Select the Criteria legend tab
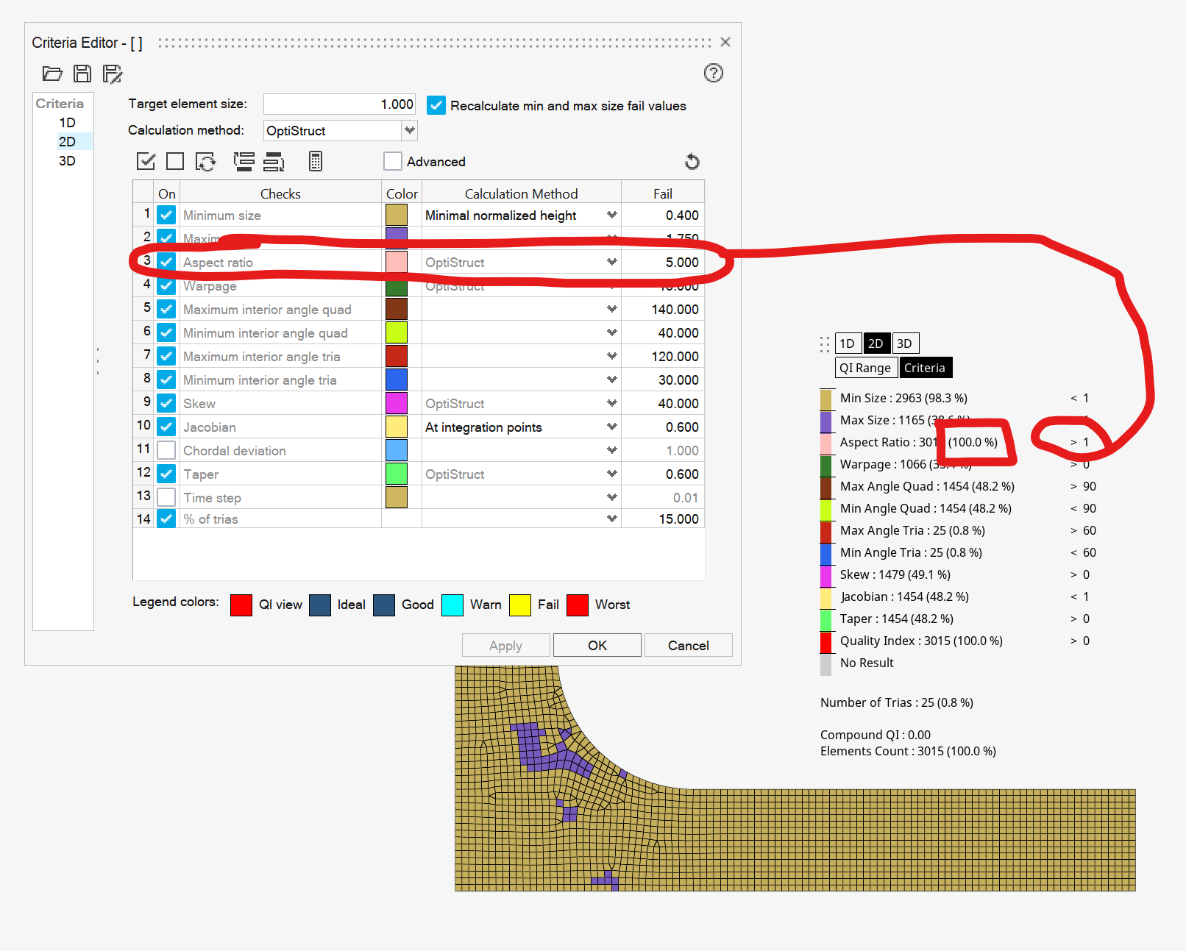This screenshot has height=951, width=1186. pyautogui.click(x=925, y=368)
